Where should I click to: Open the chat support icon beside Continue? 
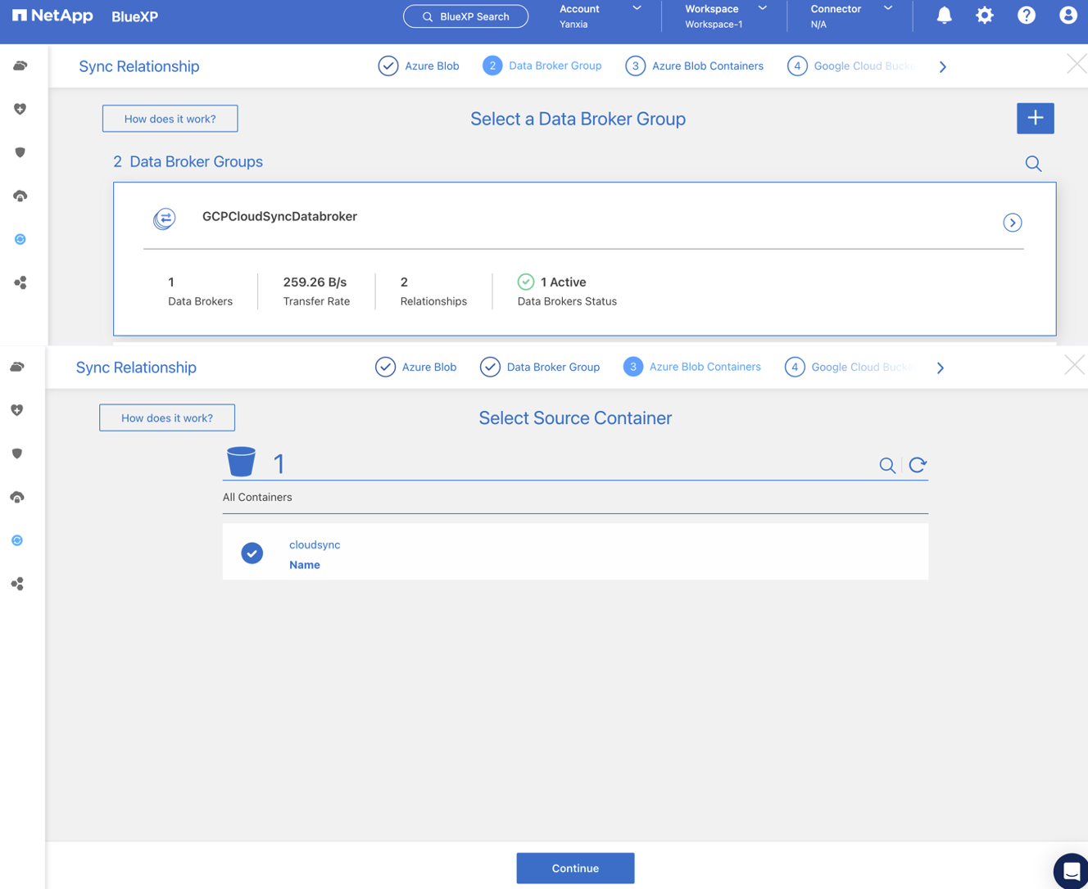[x=1071, y=871]
